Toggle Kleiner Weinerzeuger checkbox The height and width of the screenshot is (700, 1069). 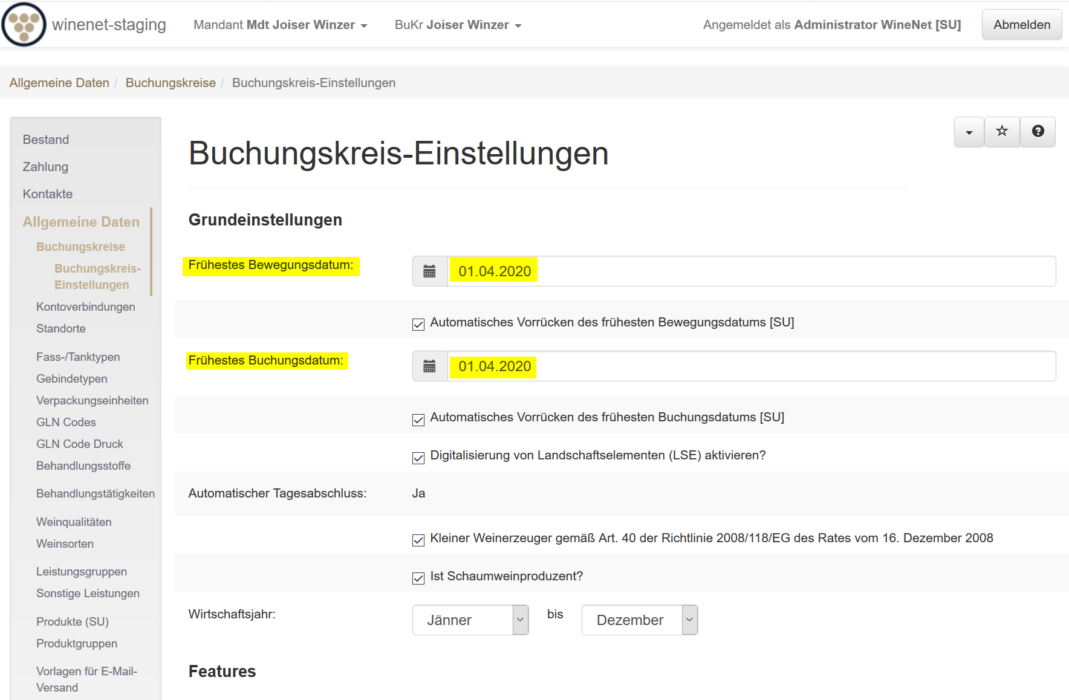coord(418,540)
